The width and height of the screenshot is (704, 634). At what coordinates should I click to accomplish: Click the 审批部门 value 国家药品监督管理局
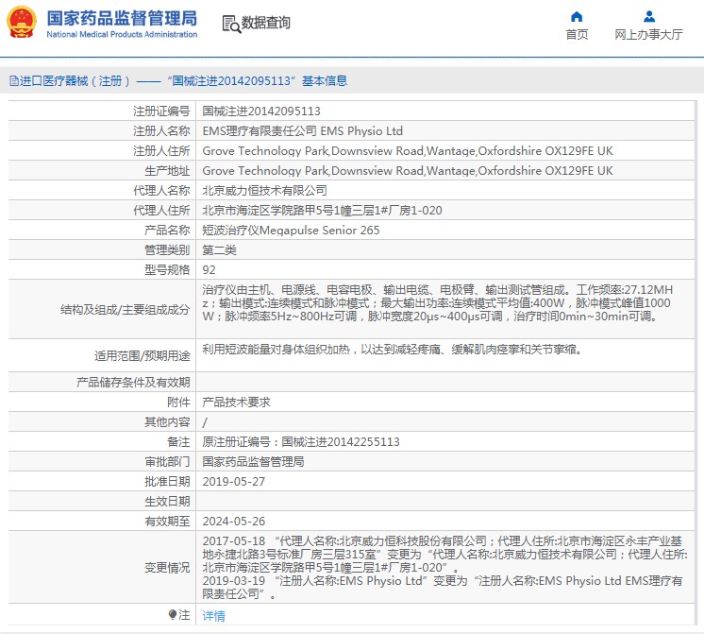click(253, 461)
